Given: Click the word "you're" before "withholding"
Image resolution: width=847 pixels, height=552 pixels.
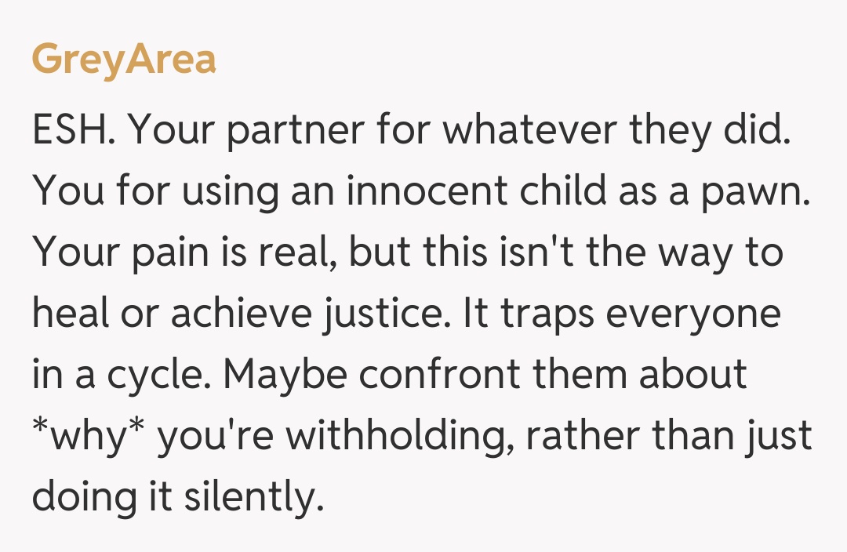Looking at the screenshot, I should 214,438.
